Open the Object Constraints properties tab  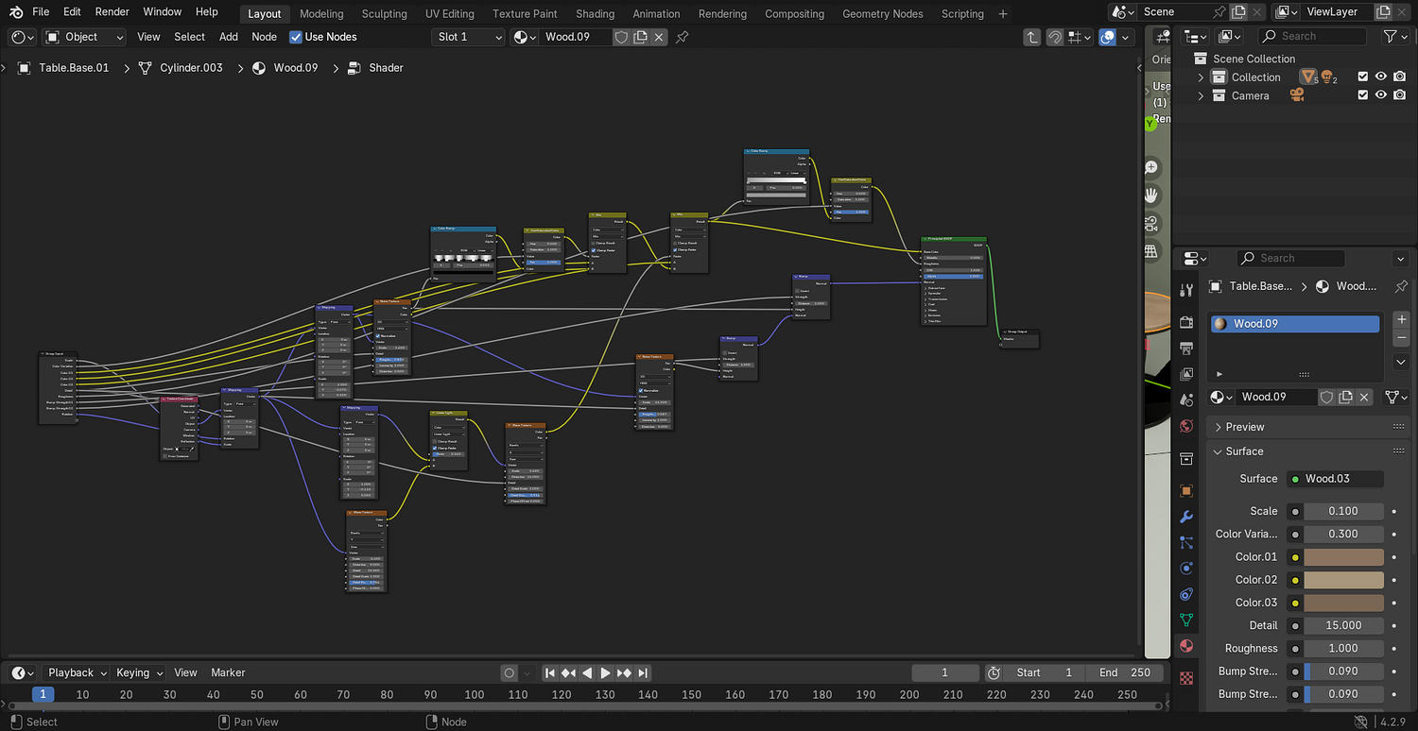[1186, 595]
